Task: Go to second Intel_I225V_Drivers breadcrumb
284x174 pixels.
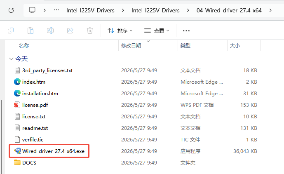Action: (155, 10)
